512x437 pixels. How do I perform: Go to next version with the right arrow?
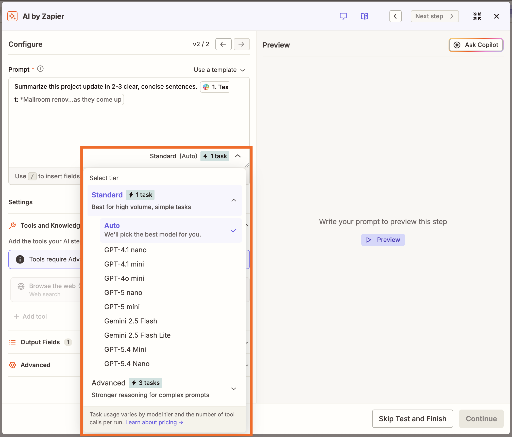pos(242,44)
